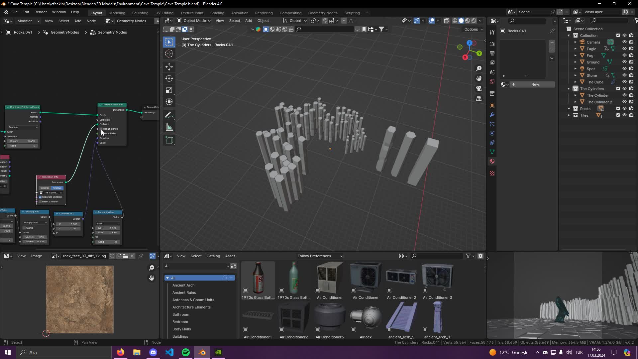Switch to the Shading workspace tab

[x=217, y=13]
